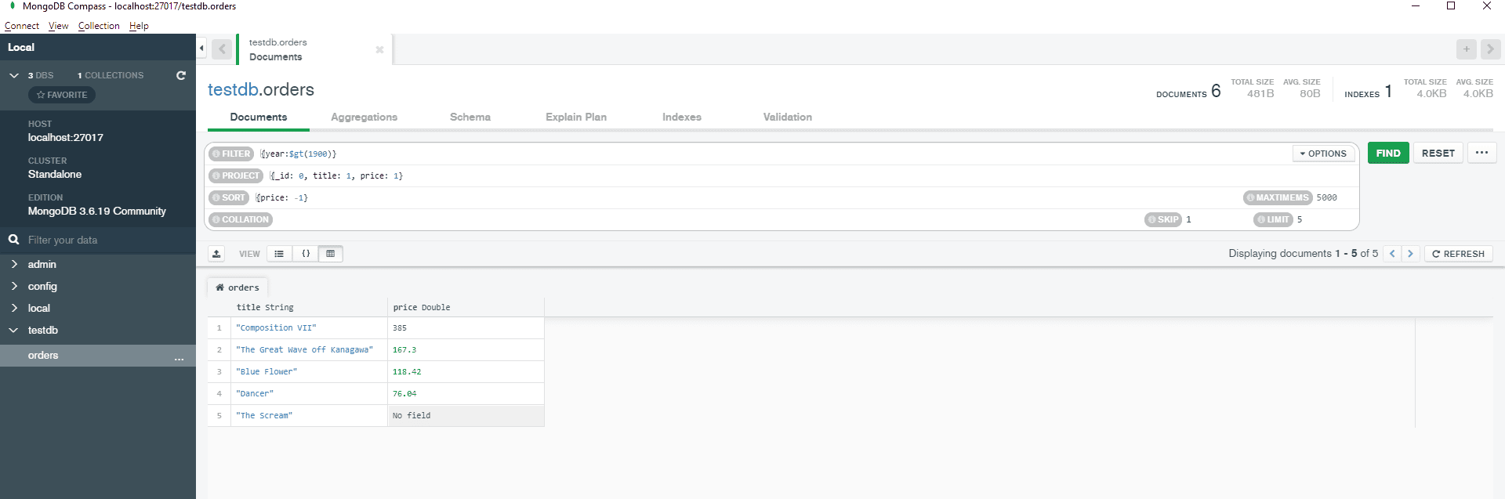Click the export collection icon

[217, 254]
